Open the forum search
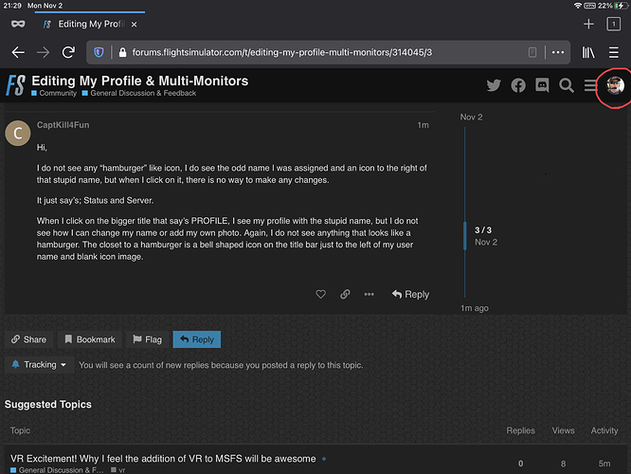Viewport: 631px width, 474px height. point(567,85)
